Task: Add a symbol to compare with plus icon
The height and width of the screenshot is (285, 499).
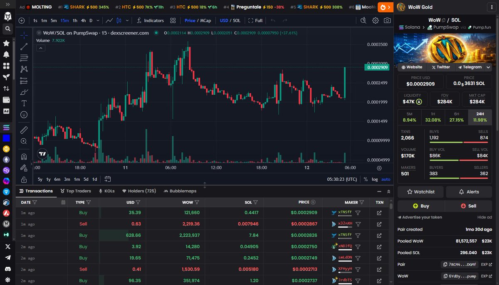Action: [x=22, y=20]
